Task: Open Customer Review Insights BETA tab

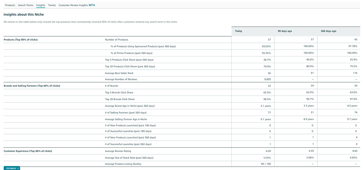Action: (77, 5)
